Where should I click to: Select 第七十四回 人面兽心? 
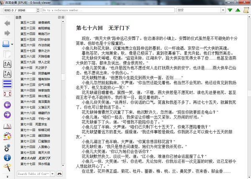pos(35,147)
